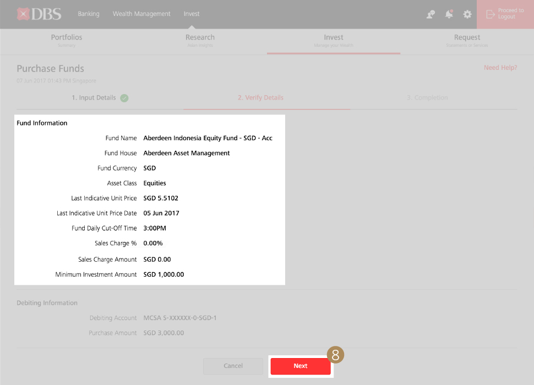Open the settings gear icon
This screenshot has height=385, width=534.
coord(467,14)
